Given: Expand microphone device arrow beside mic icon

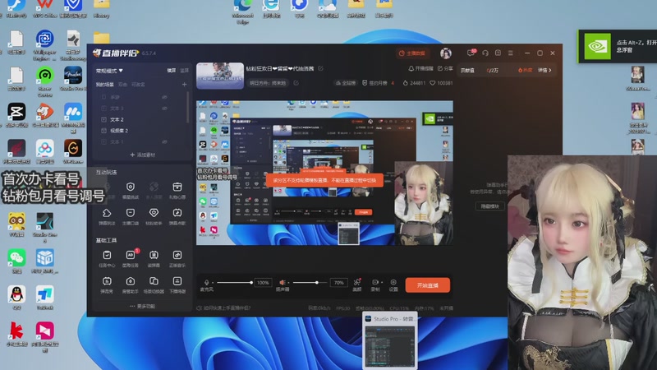Looking at the screenshot, I should [x=213, y=283].
